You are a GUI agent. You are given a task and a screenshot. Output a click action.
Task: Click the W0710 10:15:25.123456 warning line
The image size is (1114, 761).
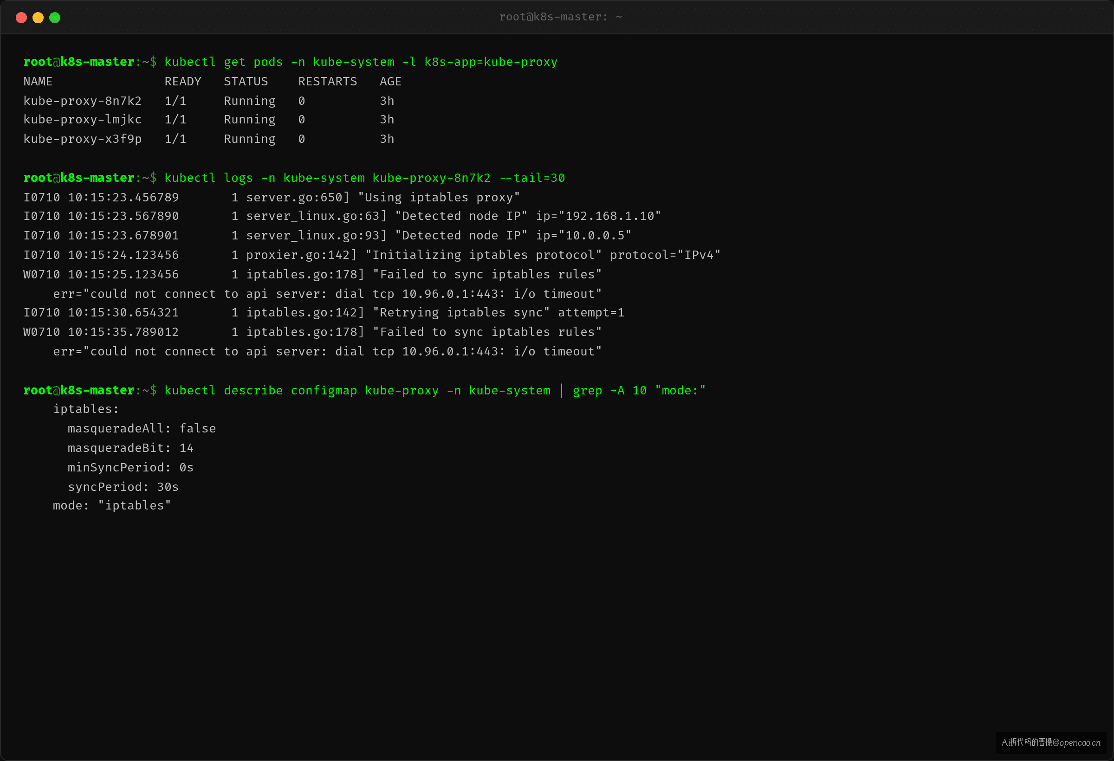coord(312,274)
